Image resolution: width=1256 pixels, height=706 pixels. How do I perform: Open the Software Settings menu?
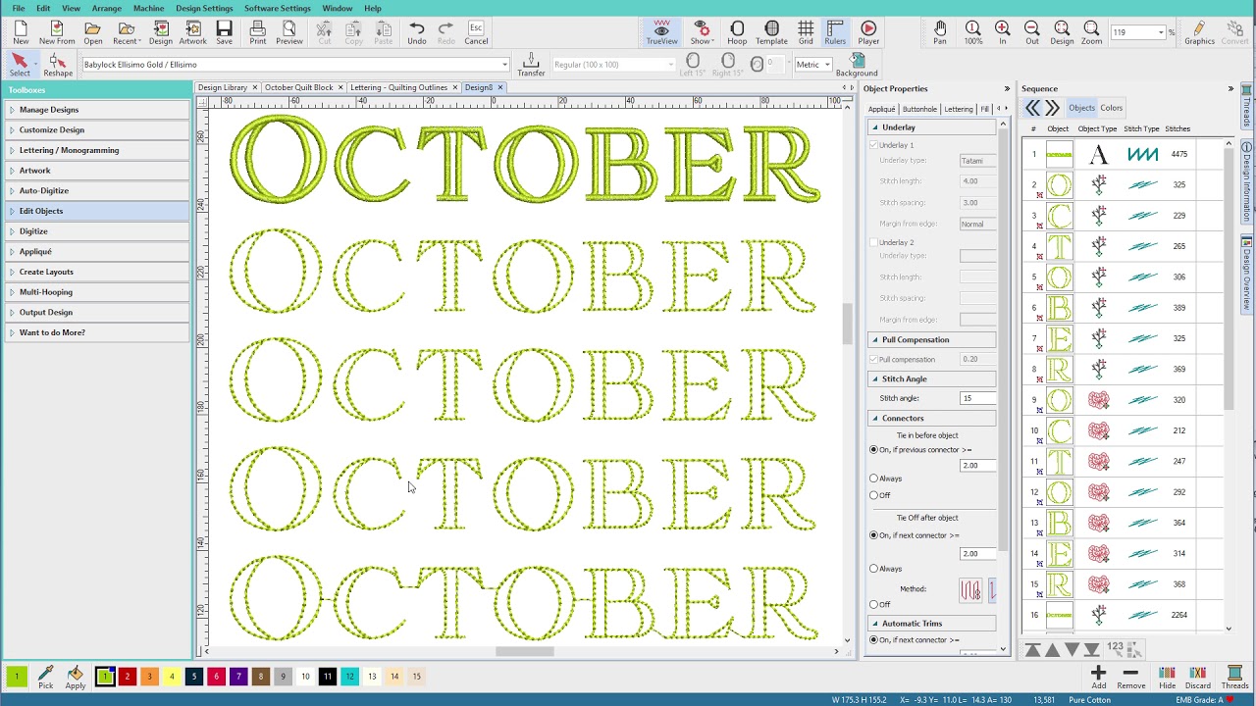278,8
